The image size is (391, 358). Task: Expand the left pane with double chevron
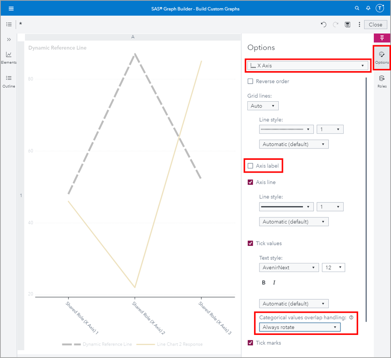(9, 39)
